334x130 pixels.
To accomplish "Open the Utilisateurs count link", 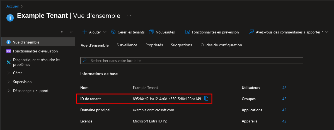I will pos(284,88).
